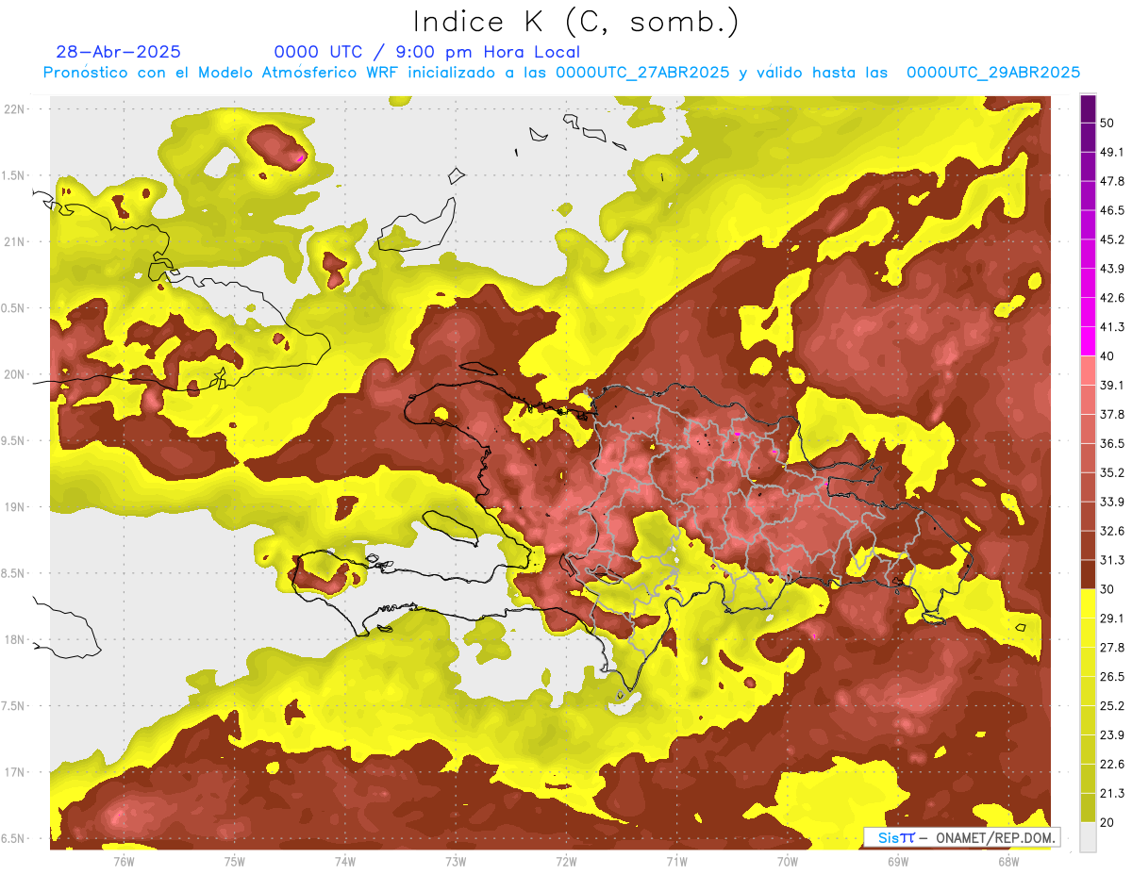Click the legend value '23.9'
The width and height of the screenshot is (1132, 874).
click(1112, 735)
